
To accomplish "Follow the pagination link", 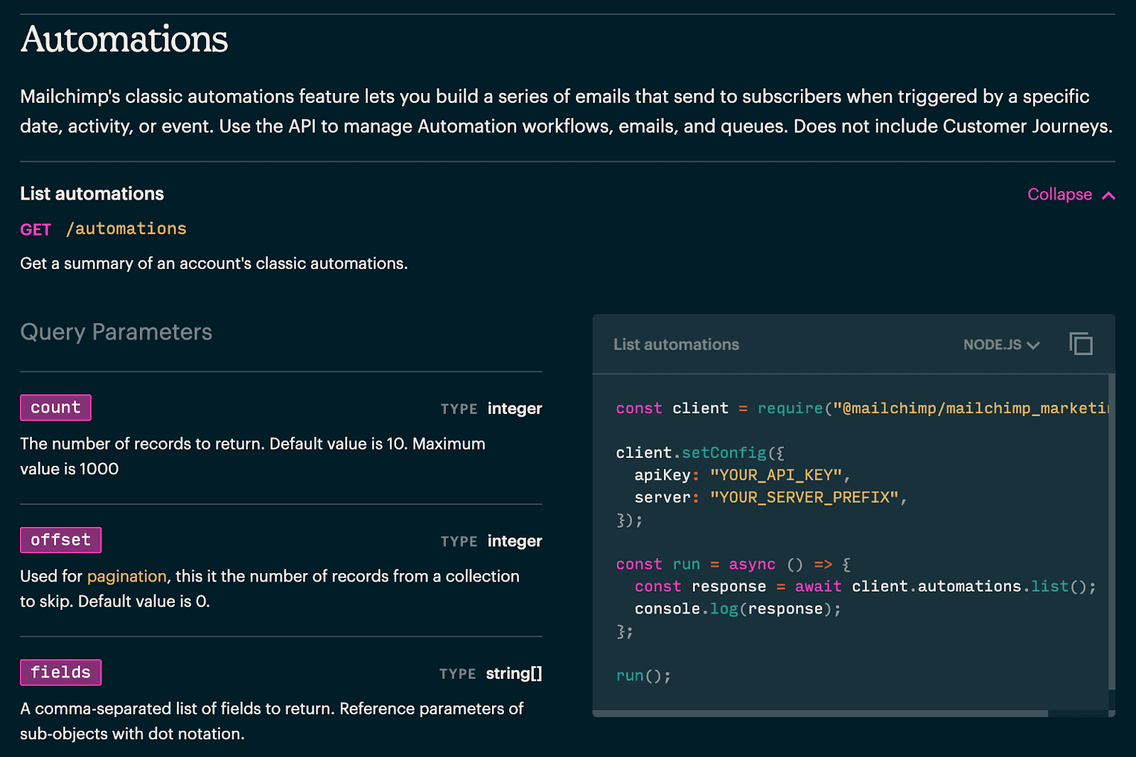I will 126,576.
